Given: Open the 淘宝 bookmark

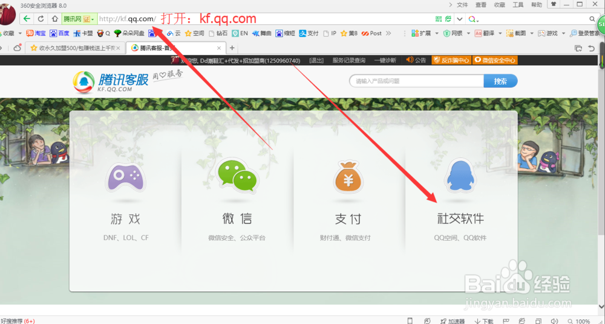Looking at the screenshot, I should 36,33.
